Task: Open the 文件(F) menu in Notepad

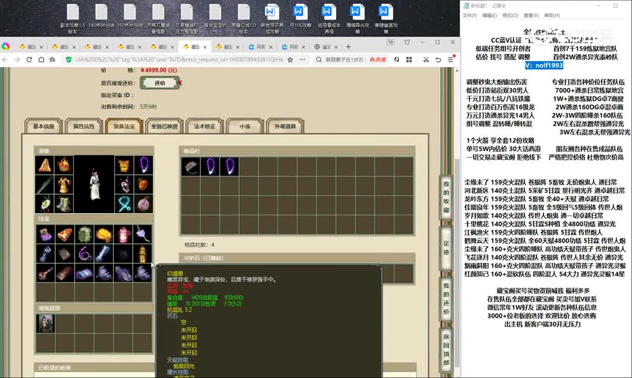Action: pyautogui.click(x=470, y=16)
